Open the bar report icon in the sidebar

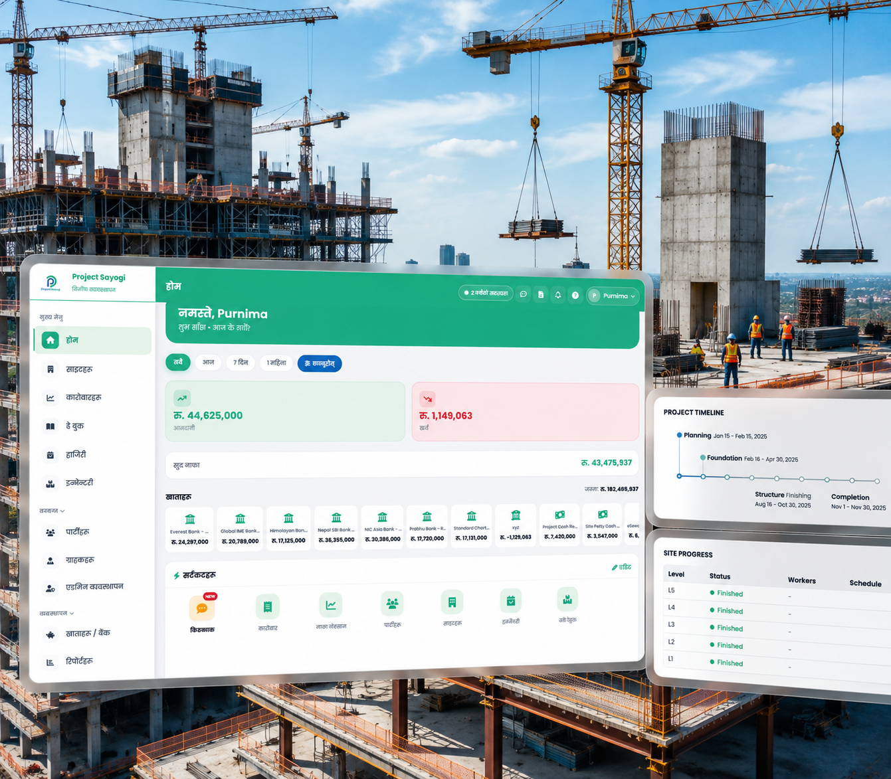50,662
